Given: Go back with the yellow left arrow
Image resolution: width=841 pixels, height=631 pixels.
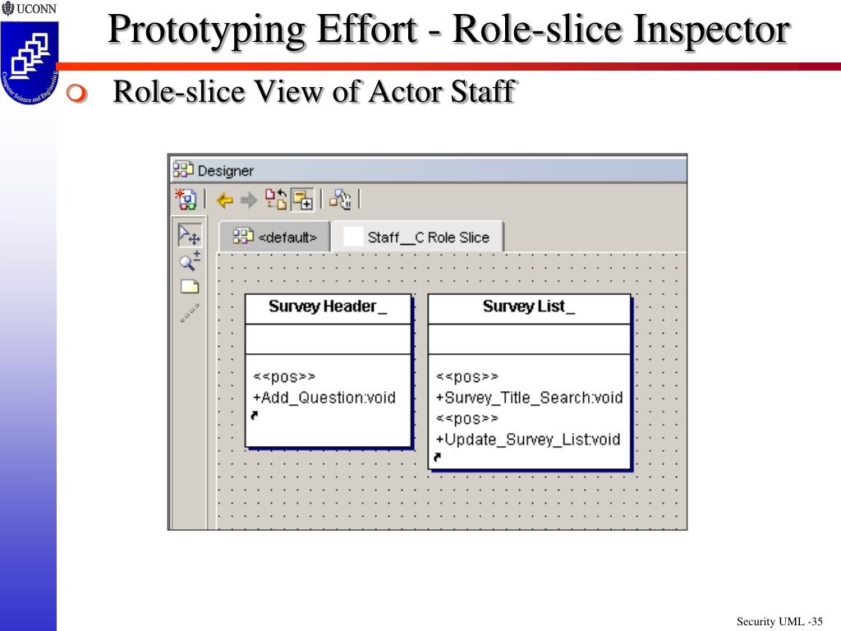Looking at the screenshot, I should tap(224, 200).
